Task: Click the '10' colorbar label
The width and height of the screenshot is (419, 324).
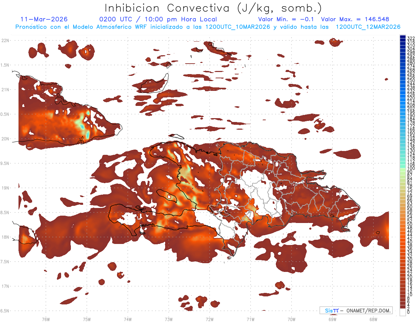Action: (x=410, y=295)
